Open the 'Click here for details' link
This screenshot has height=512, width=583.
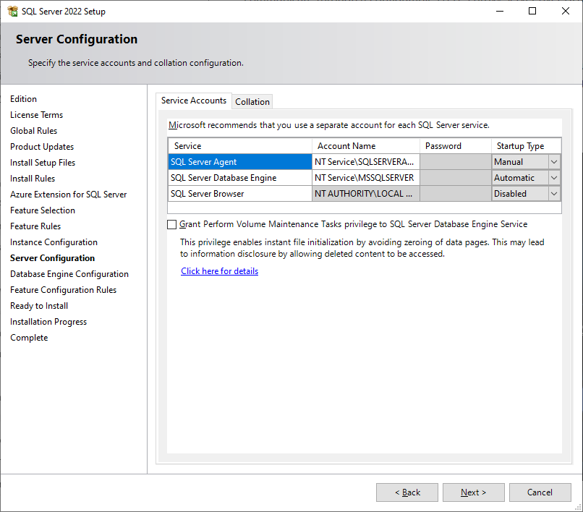219,271
